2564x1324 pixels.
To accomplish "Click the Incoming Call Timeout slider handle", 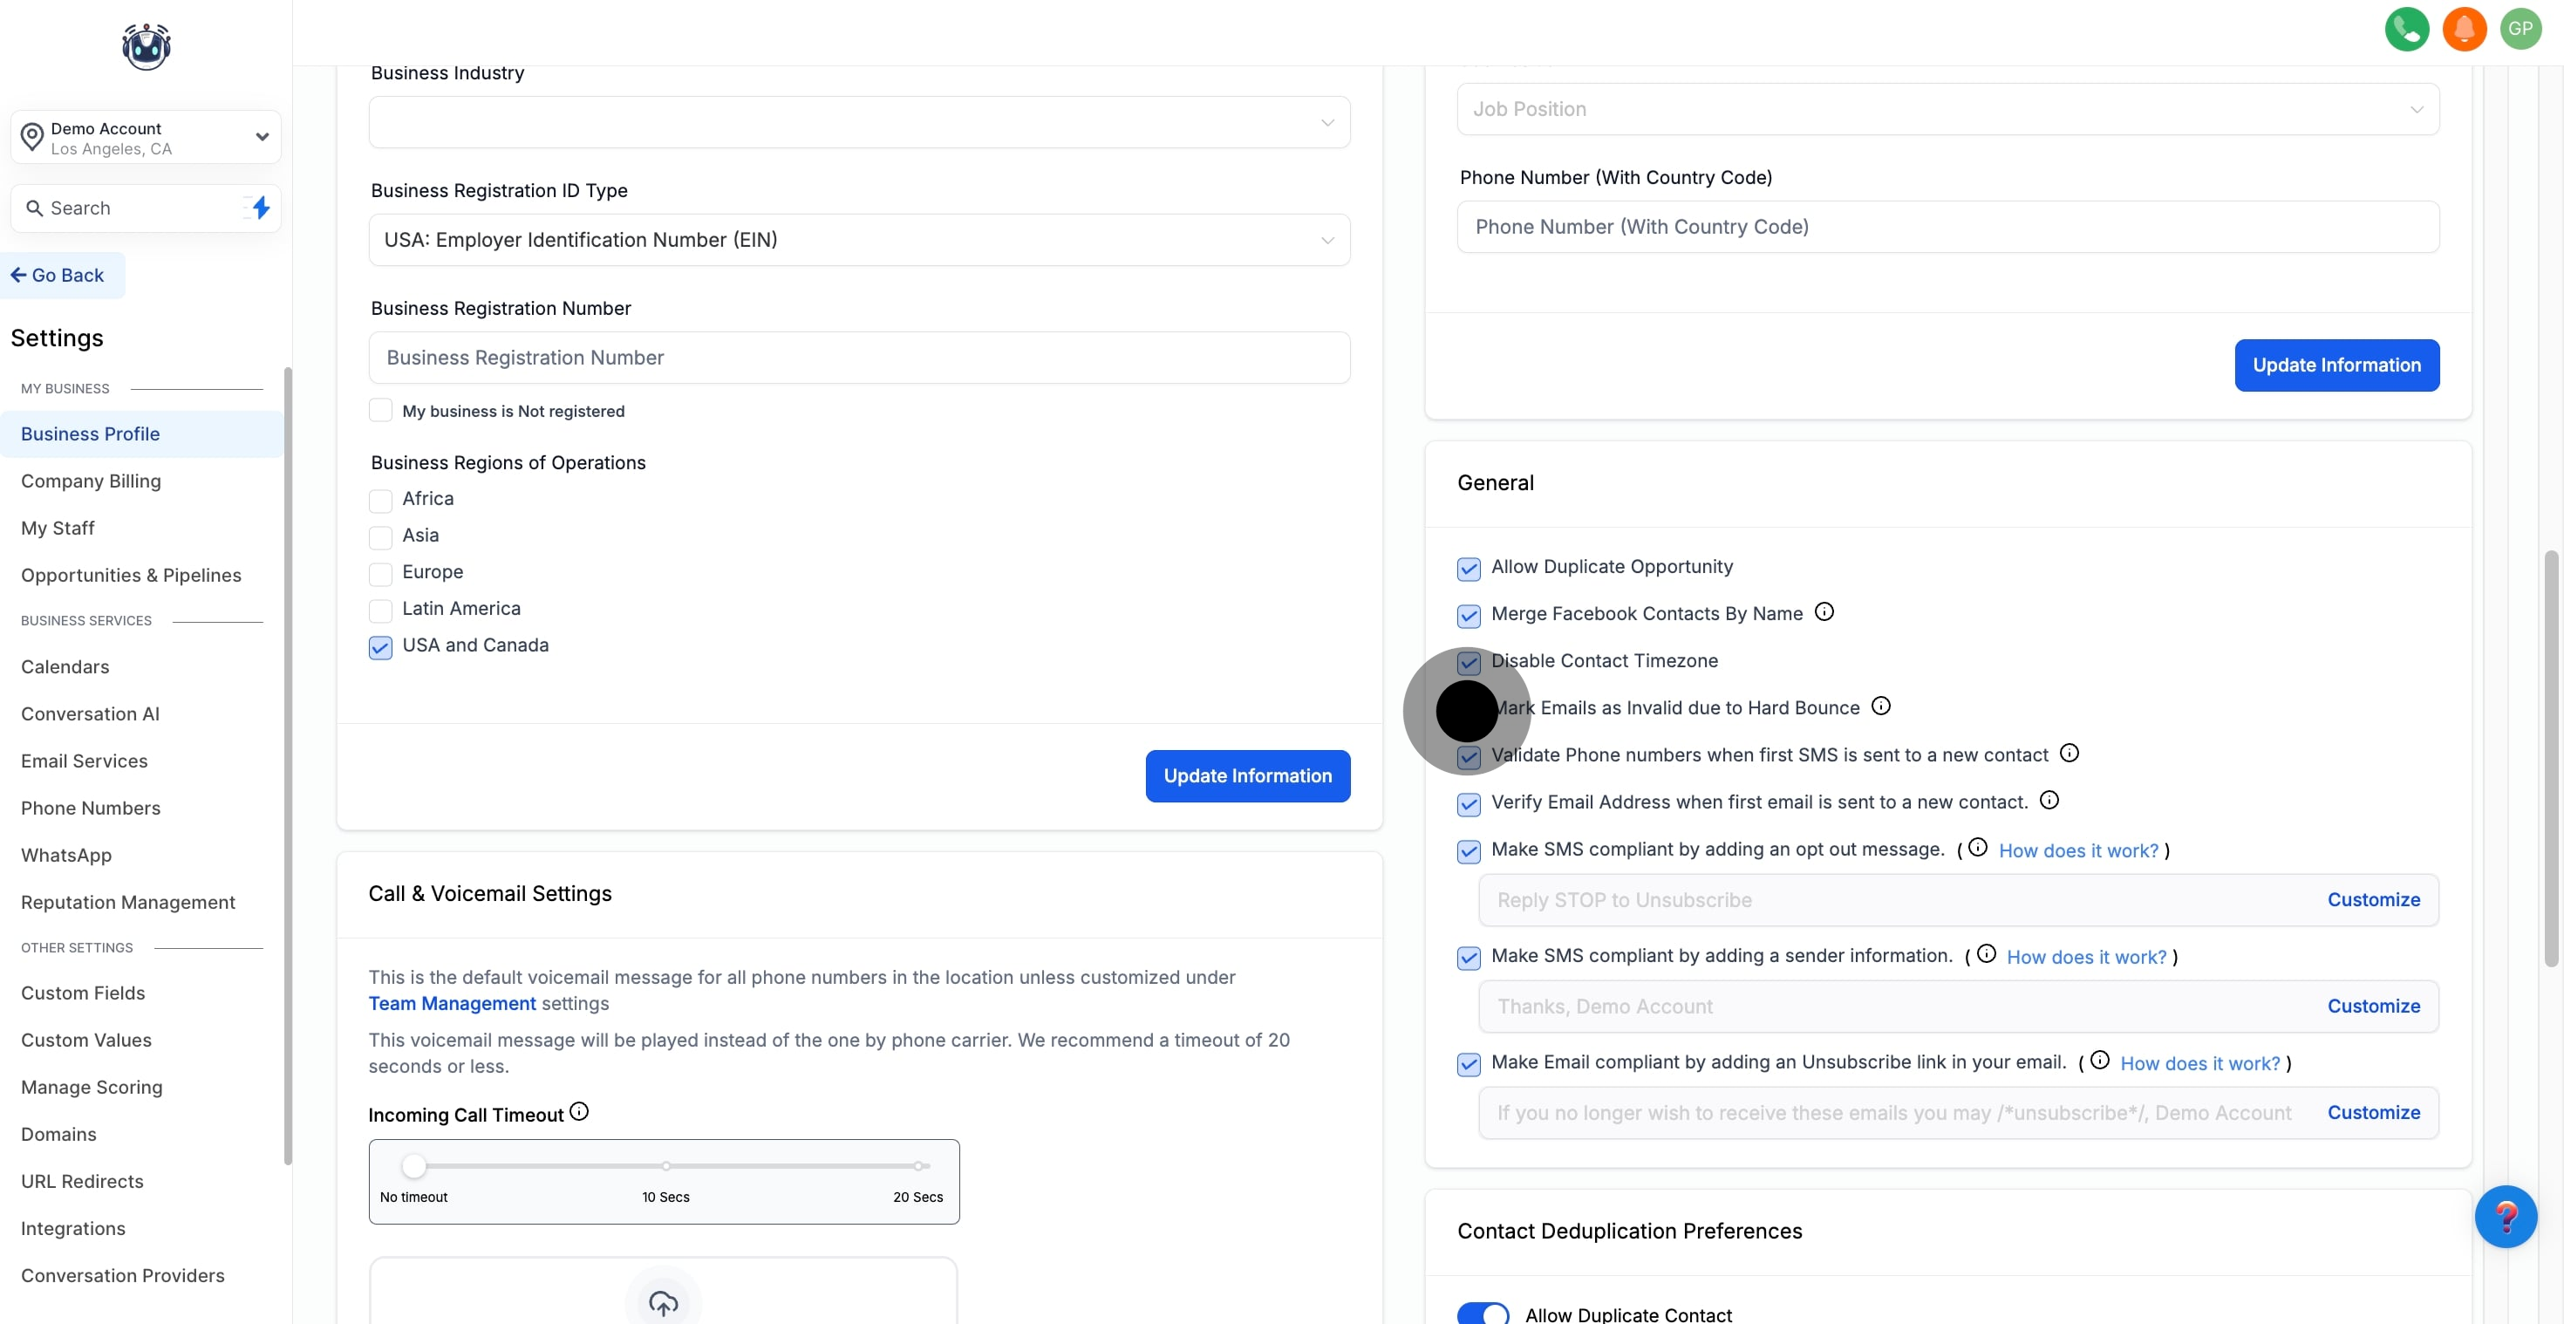I will 414,1166.
